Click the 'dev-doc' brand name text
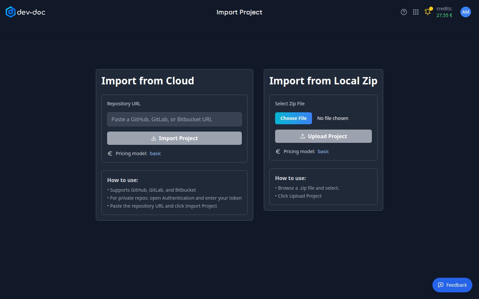The height and width of the screenshot is (299, 479). (31, 12)
